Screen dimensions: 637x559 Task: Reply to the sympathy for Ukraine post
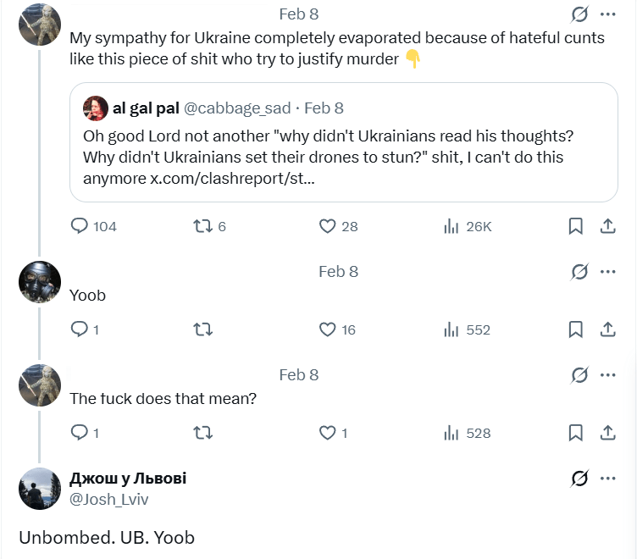tap(80, 226)
